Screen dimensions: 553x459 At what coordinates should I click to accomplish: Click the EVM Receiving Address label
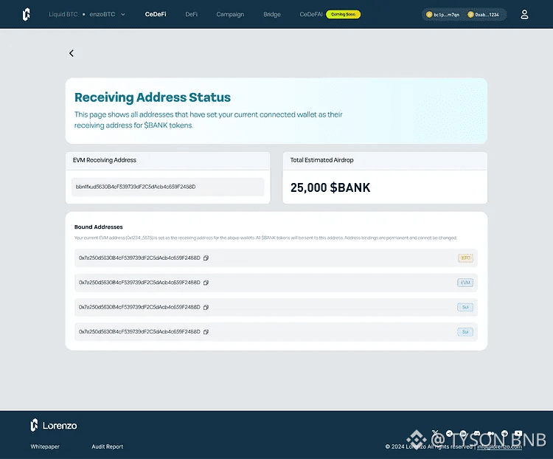[x=105, y=160]
